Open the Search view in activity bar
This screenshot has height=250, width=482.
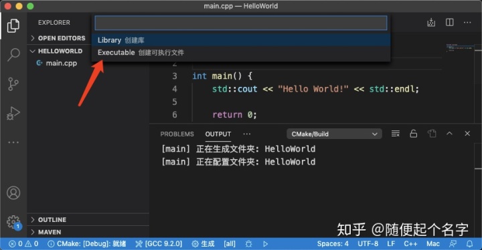[x=13, y=55]
